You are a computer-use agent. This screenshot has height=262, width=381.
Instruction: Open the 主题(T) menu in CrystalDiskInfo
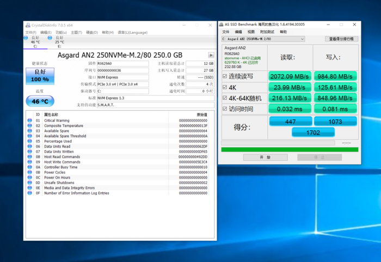pyautogui.click(x=76, y=32)
